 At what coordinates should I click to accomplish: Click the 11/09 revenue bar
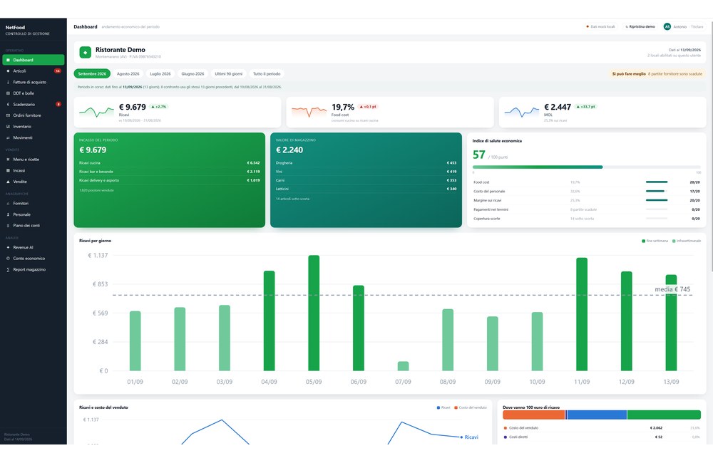[x=582, y=314]
